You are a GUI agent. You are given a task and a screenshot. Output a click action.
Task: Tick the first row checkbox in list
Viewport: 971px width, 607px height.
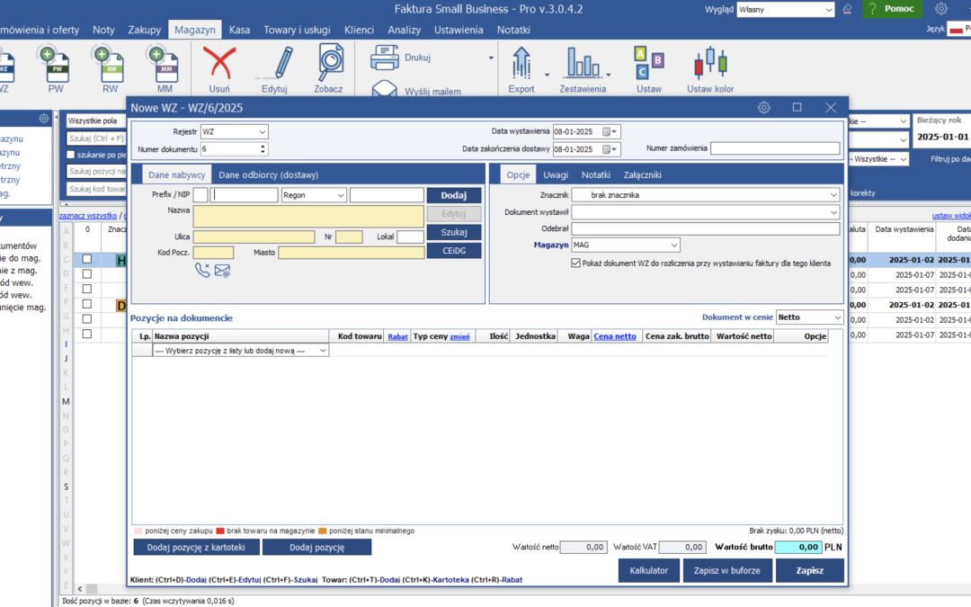87,259
